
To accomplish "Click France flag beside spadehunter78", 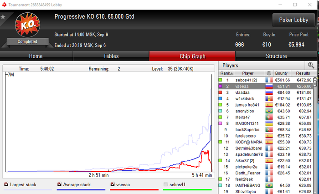I will click(269, 154).
